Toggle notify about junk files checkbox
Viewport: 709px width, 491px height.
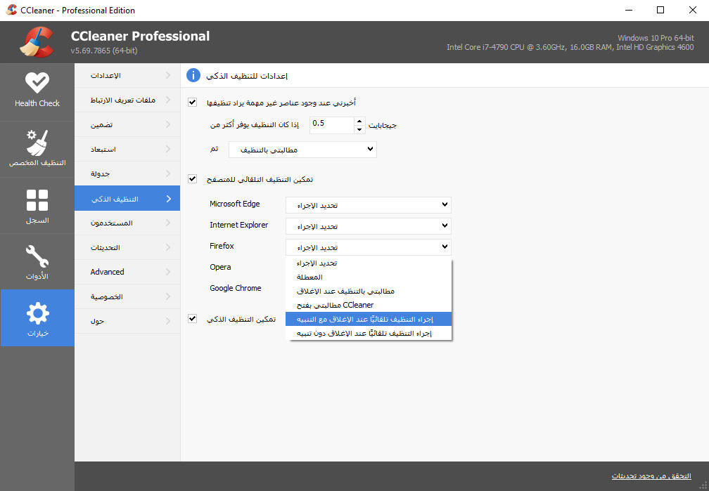(192, 102)
